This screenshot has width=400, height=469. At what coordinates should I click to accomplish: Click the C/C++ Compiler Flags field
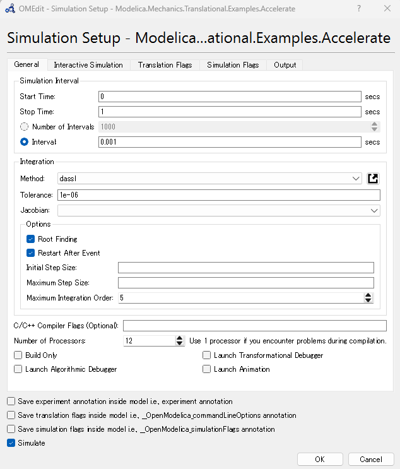[x=255, y=326]
